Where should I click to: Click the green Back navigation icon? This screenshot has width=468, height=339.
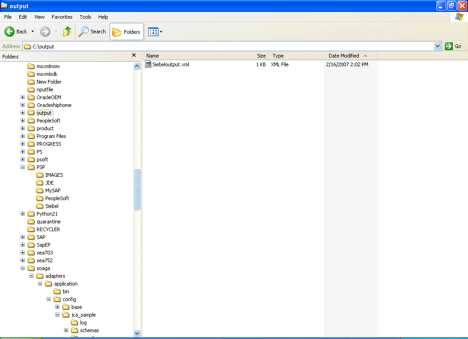pos(10,32)
